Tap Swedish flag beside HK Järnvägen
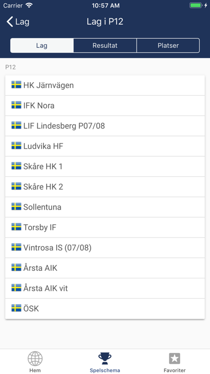The width and height of the screenshot is (210, 374). (17, 85)
